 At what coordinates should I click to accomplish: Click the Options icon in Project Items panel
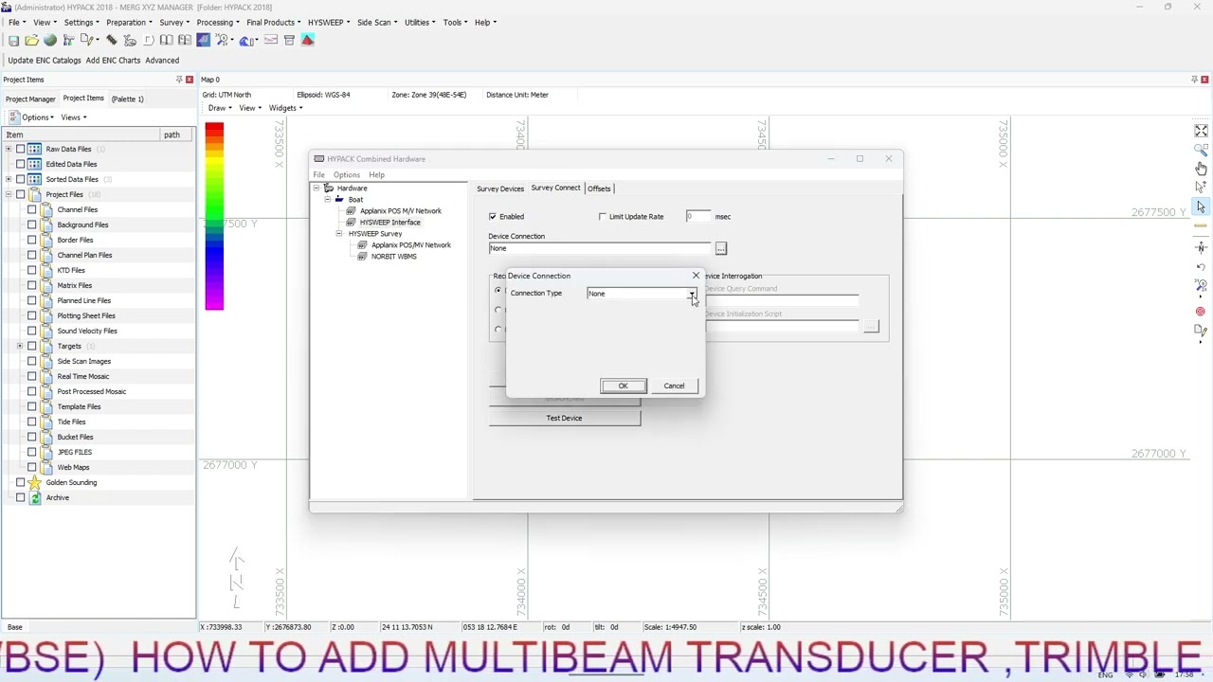coord(14,117)
